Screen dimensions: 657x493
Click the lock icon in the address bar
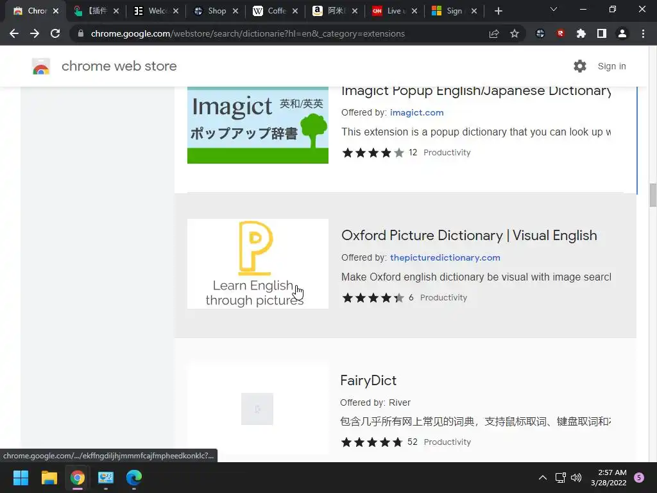(x=81, y=33)
